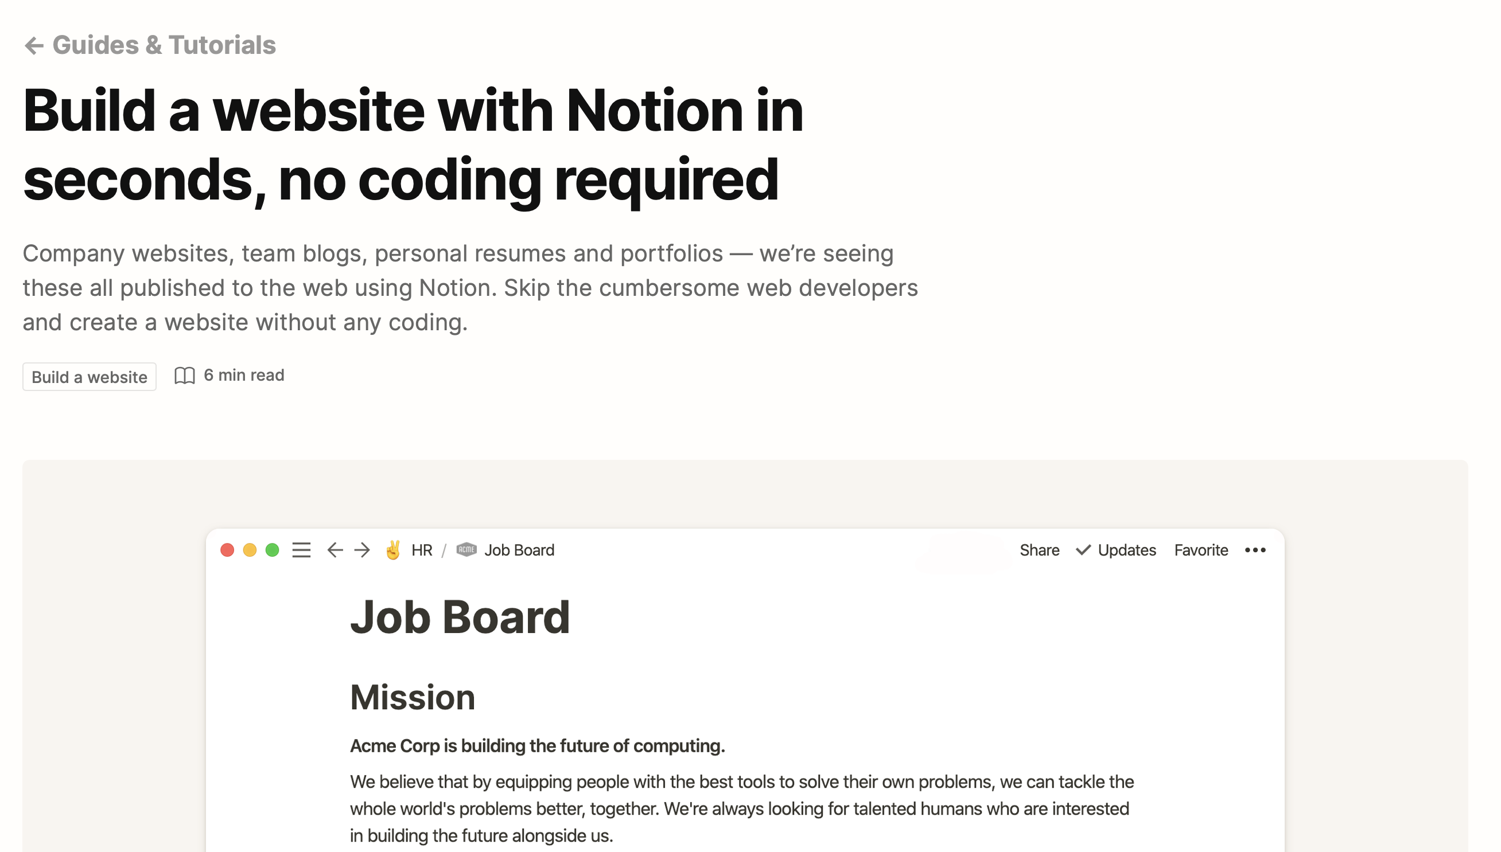The image size is (1501, 852).
Task: Open the Job Board breadcrumb
Action: [519, 550]
